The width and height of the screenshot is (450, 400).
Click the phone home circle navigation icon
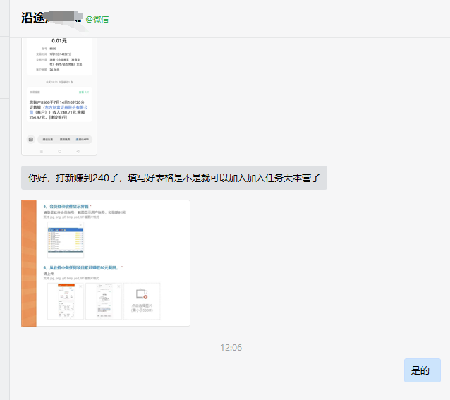59,151
